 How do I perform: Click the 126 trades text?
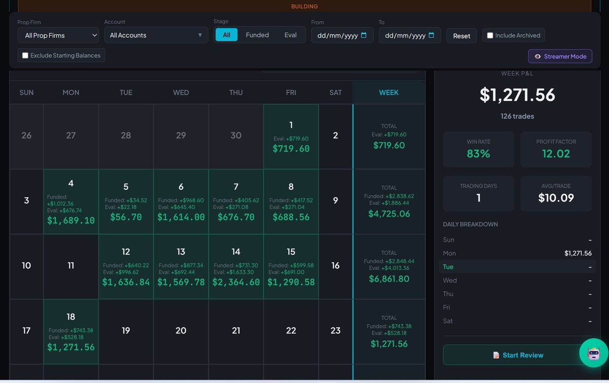pyautogui.click(x=517, y=116)
